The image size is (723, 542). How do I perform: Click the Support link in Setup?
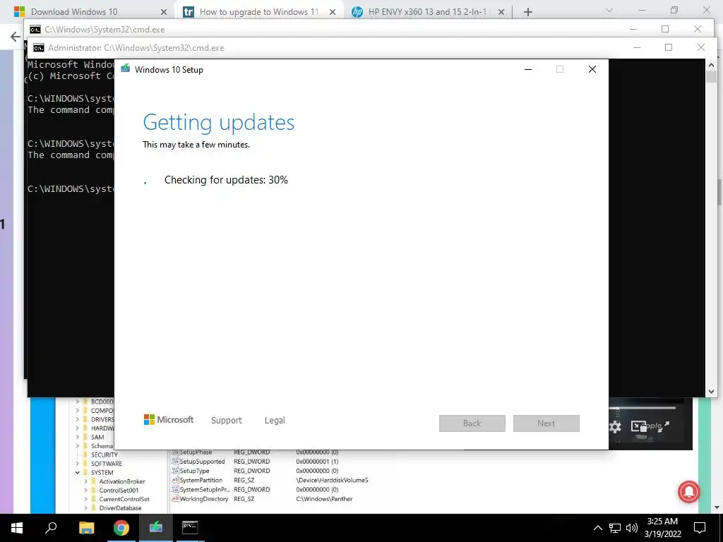click(x=227, y=421)
